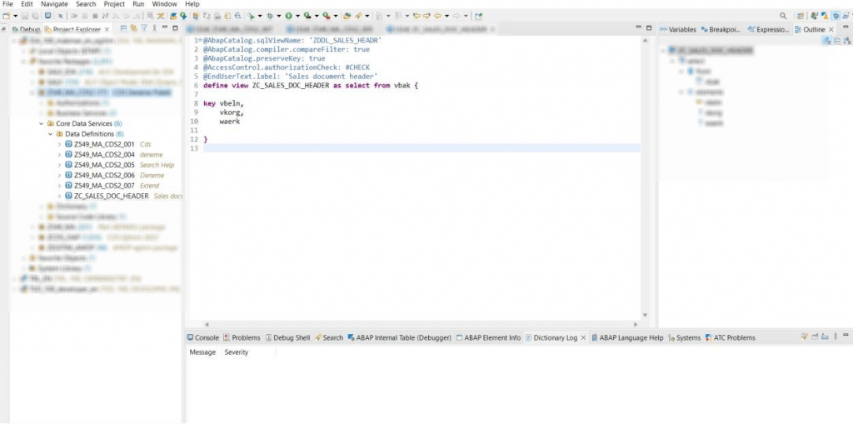Click the Open Perspective icon in toolbar
The image size is (853, 424).
801,16
